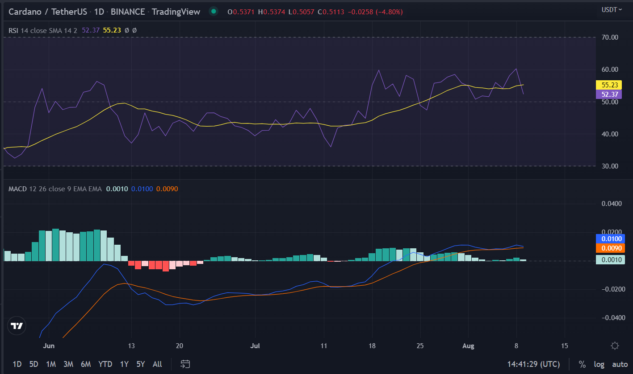Click the orange 0.0090 MACD legend value
Image resolution: width=633 pixels, height=374 pixels.
point(167,189)
